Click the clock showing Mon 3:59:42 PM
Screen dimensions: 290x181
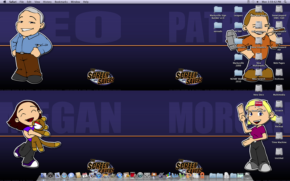tap(271, 2)
